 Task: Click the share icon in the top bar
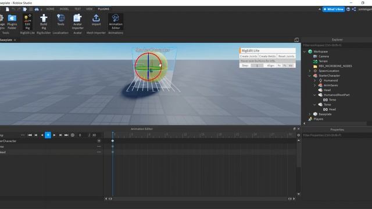354,9
